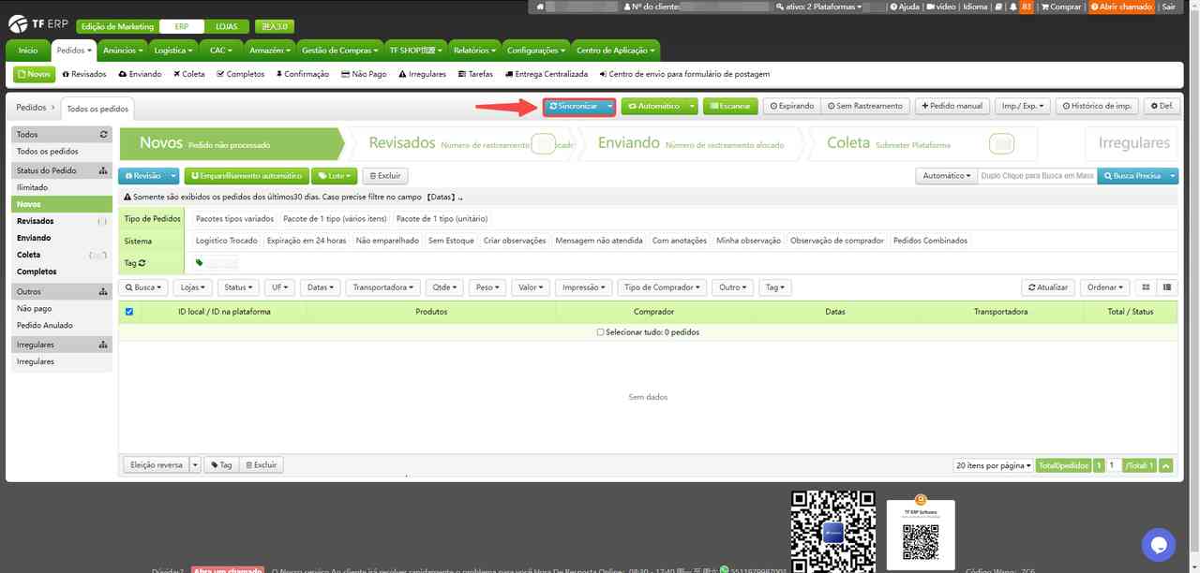The image size is (1200, 573).
Task: Open the blue chat support bubble
Action: tap(1158, 544)
